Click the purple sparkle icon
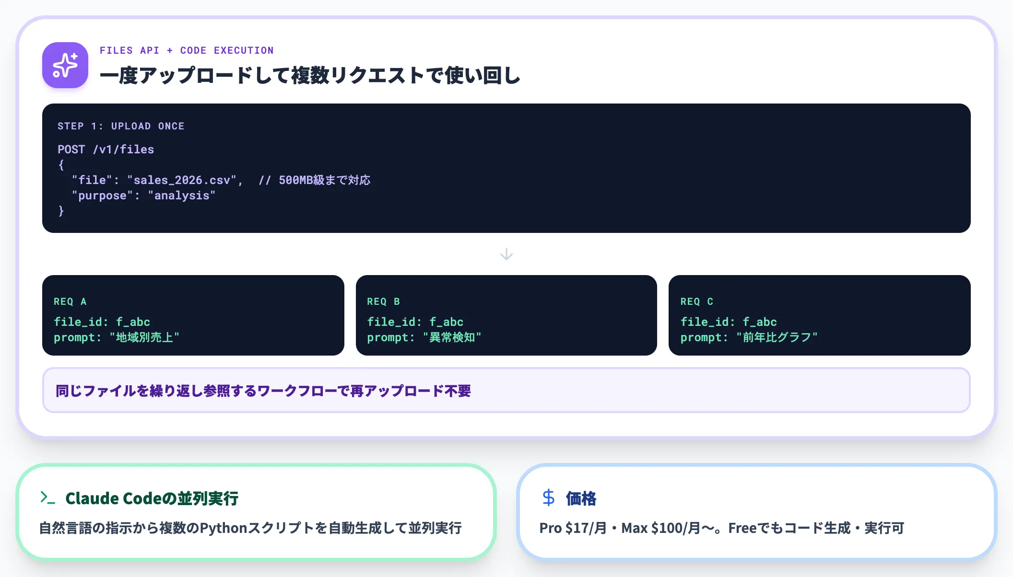This screenshot has width=1013, height=577. pos(65,65)
